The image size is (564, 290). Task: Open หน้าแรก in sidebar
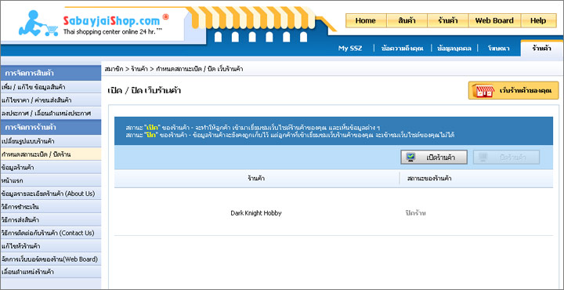click(50, 180)
